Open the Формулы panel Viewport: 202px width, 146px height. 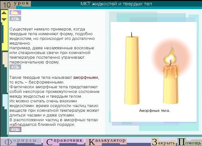pyautogui.click(x=21, y=142)
